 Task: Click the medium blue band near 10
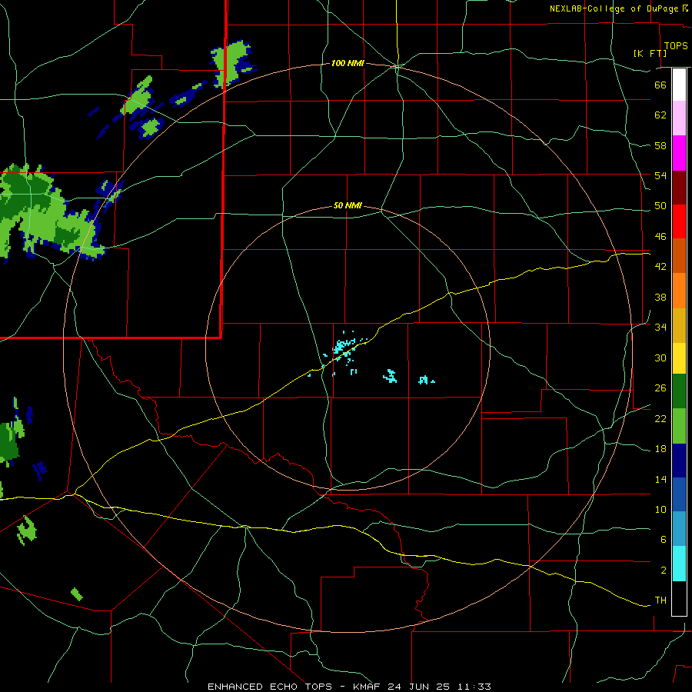pyautogui.click(x=679, y=494)
